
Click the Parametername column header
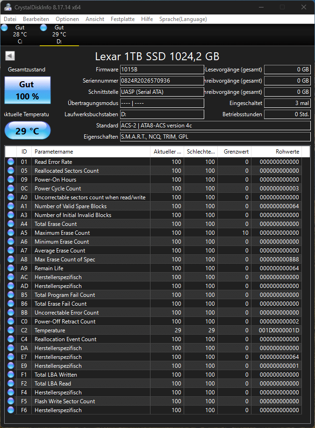tap(91, 152)
